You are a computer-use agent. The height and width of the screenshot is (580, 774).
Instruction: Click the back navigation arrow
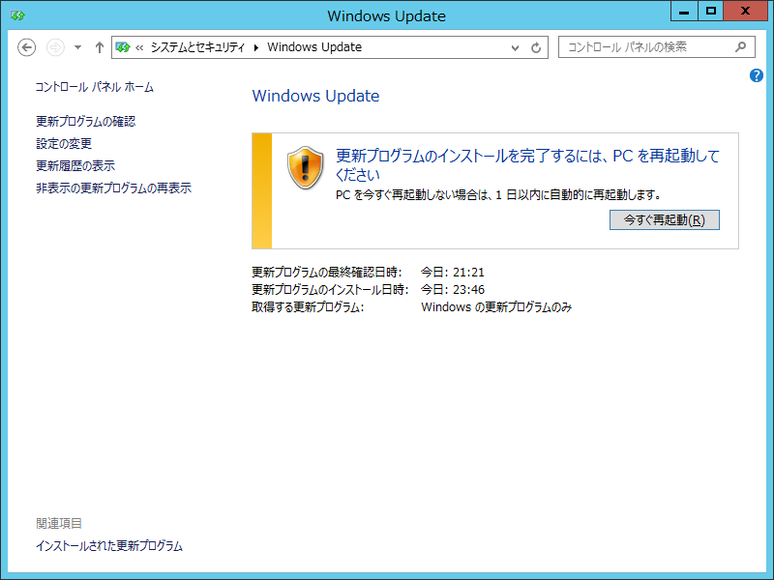coord(26,46)
